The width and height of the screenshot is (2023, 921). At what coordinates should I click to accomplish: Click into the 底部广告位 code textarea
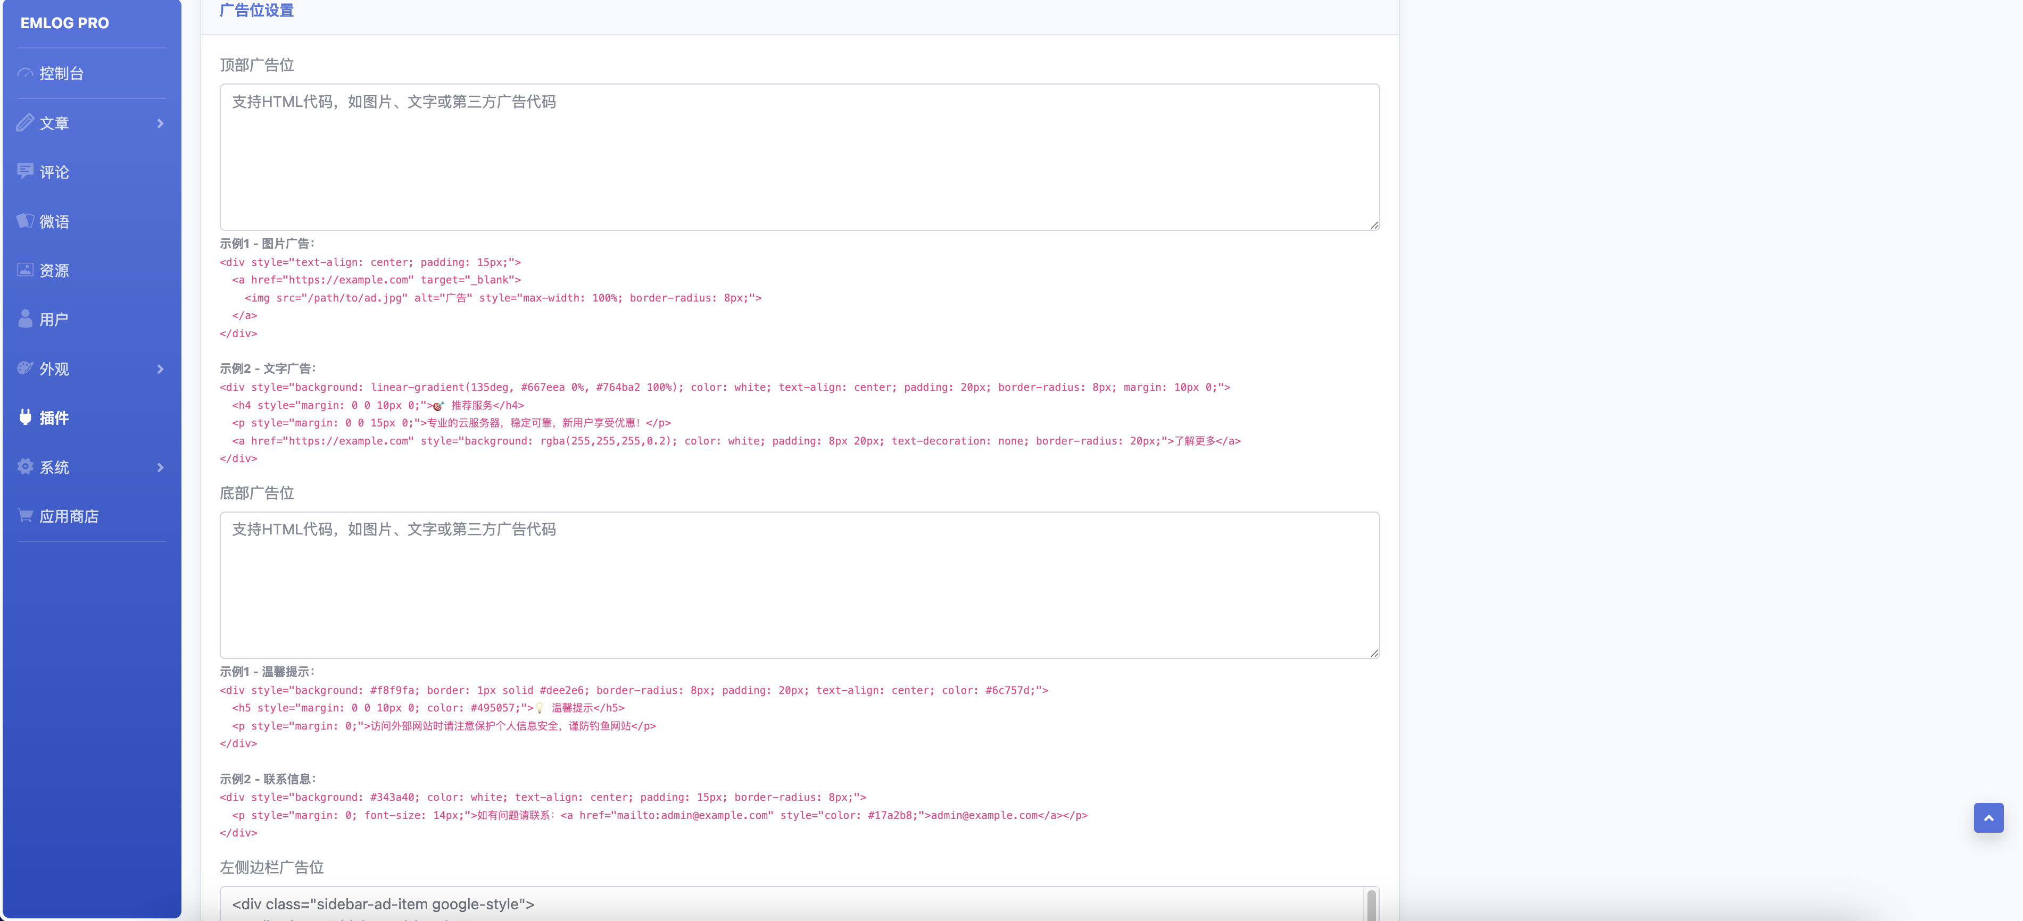pyautogui.click(x=799, y=585)
